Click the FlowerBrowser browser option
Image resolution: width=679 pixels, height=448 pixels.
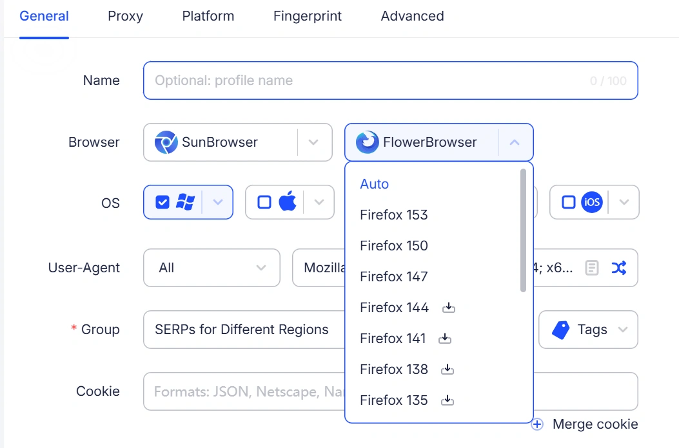coord(439,142)
